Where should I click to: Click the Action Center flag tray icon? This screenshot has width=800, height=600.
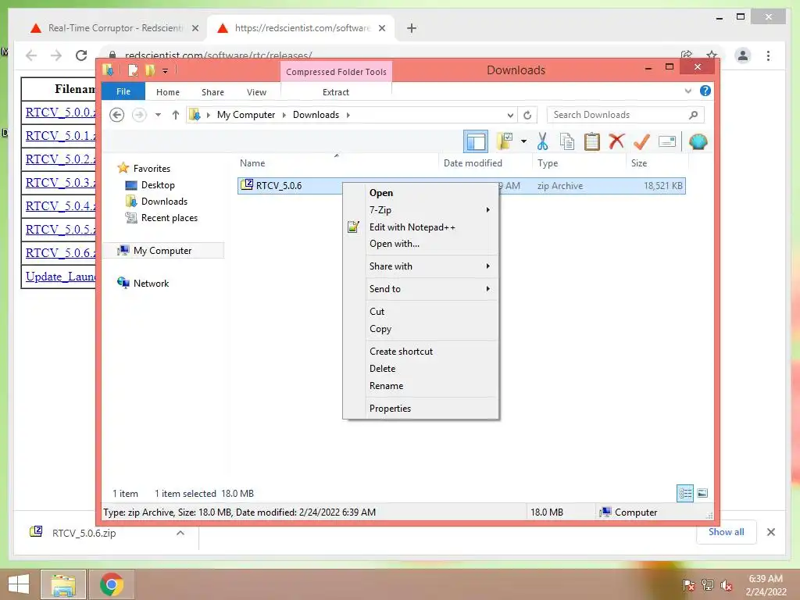[688, 585]
